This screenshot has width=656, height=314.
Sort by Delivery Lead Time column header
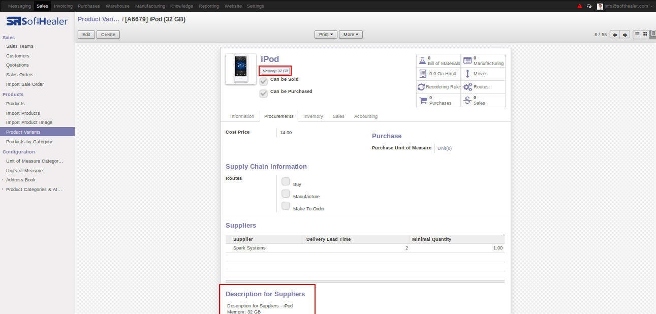point(357,239)
